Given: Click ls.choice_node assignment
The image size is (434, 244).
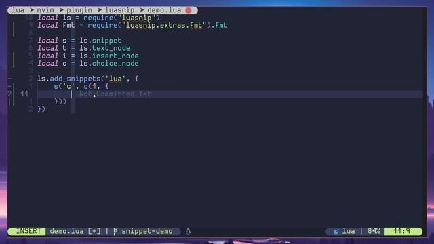Looking at the screenshot, I should (109, 64).
